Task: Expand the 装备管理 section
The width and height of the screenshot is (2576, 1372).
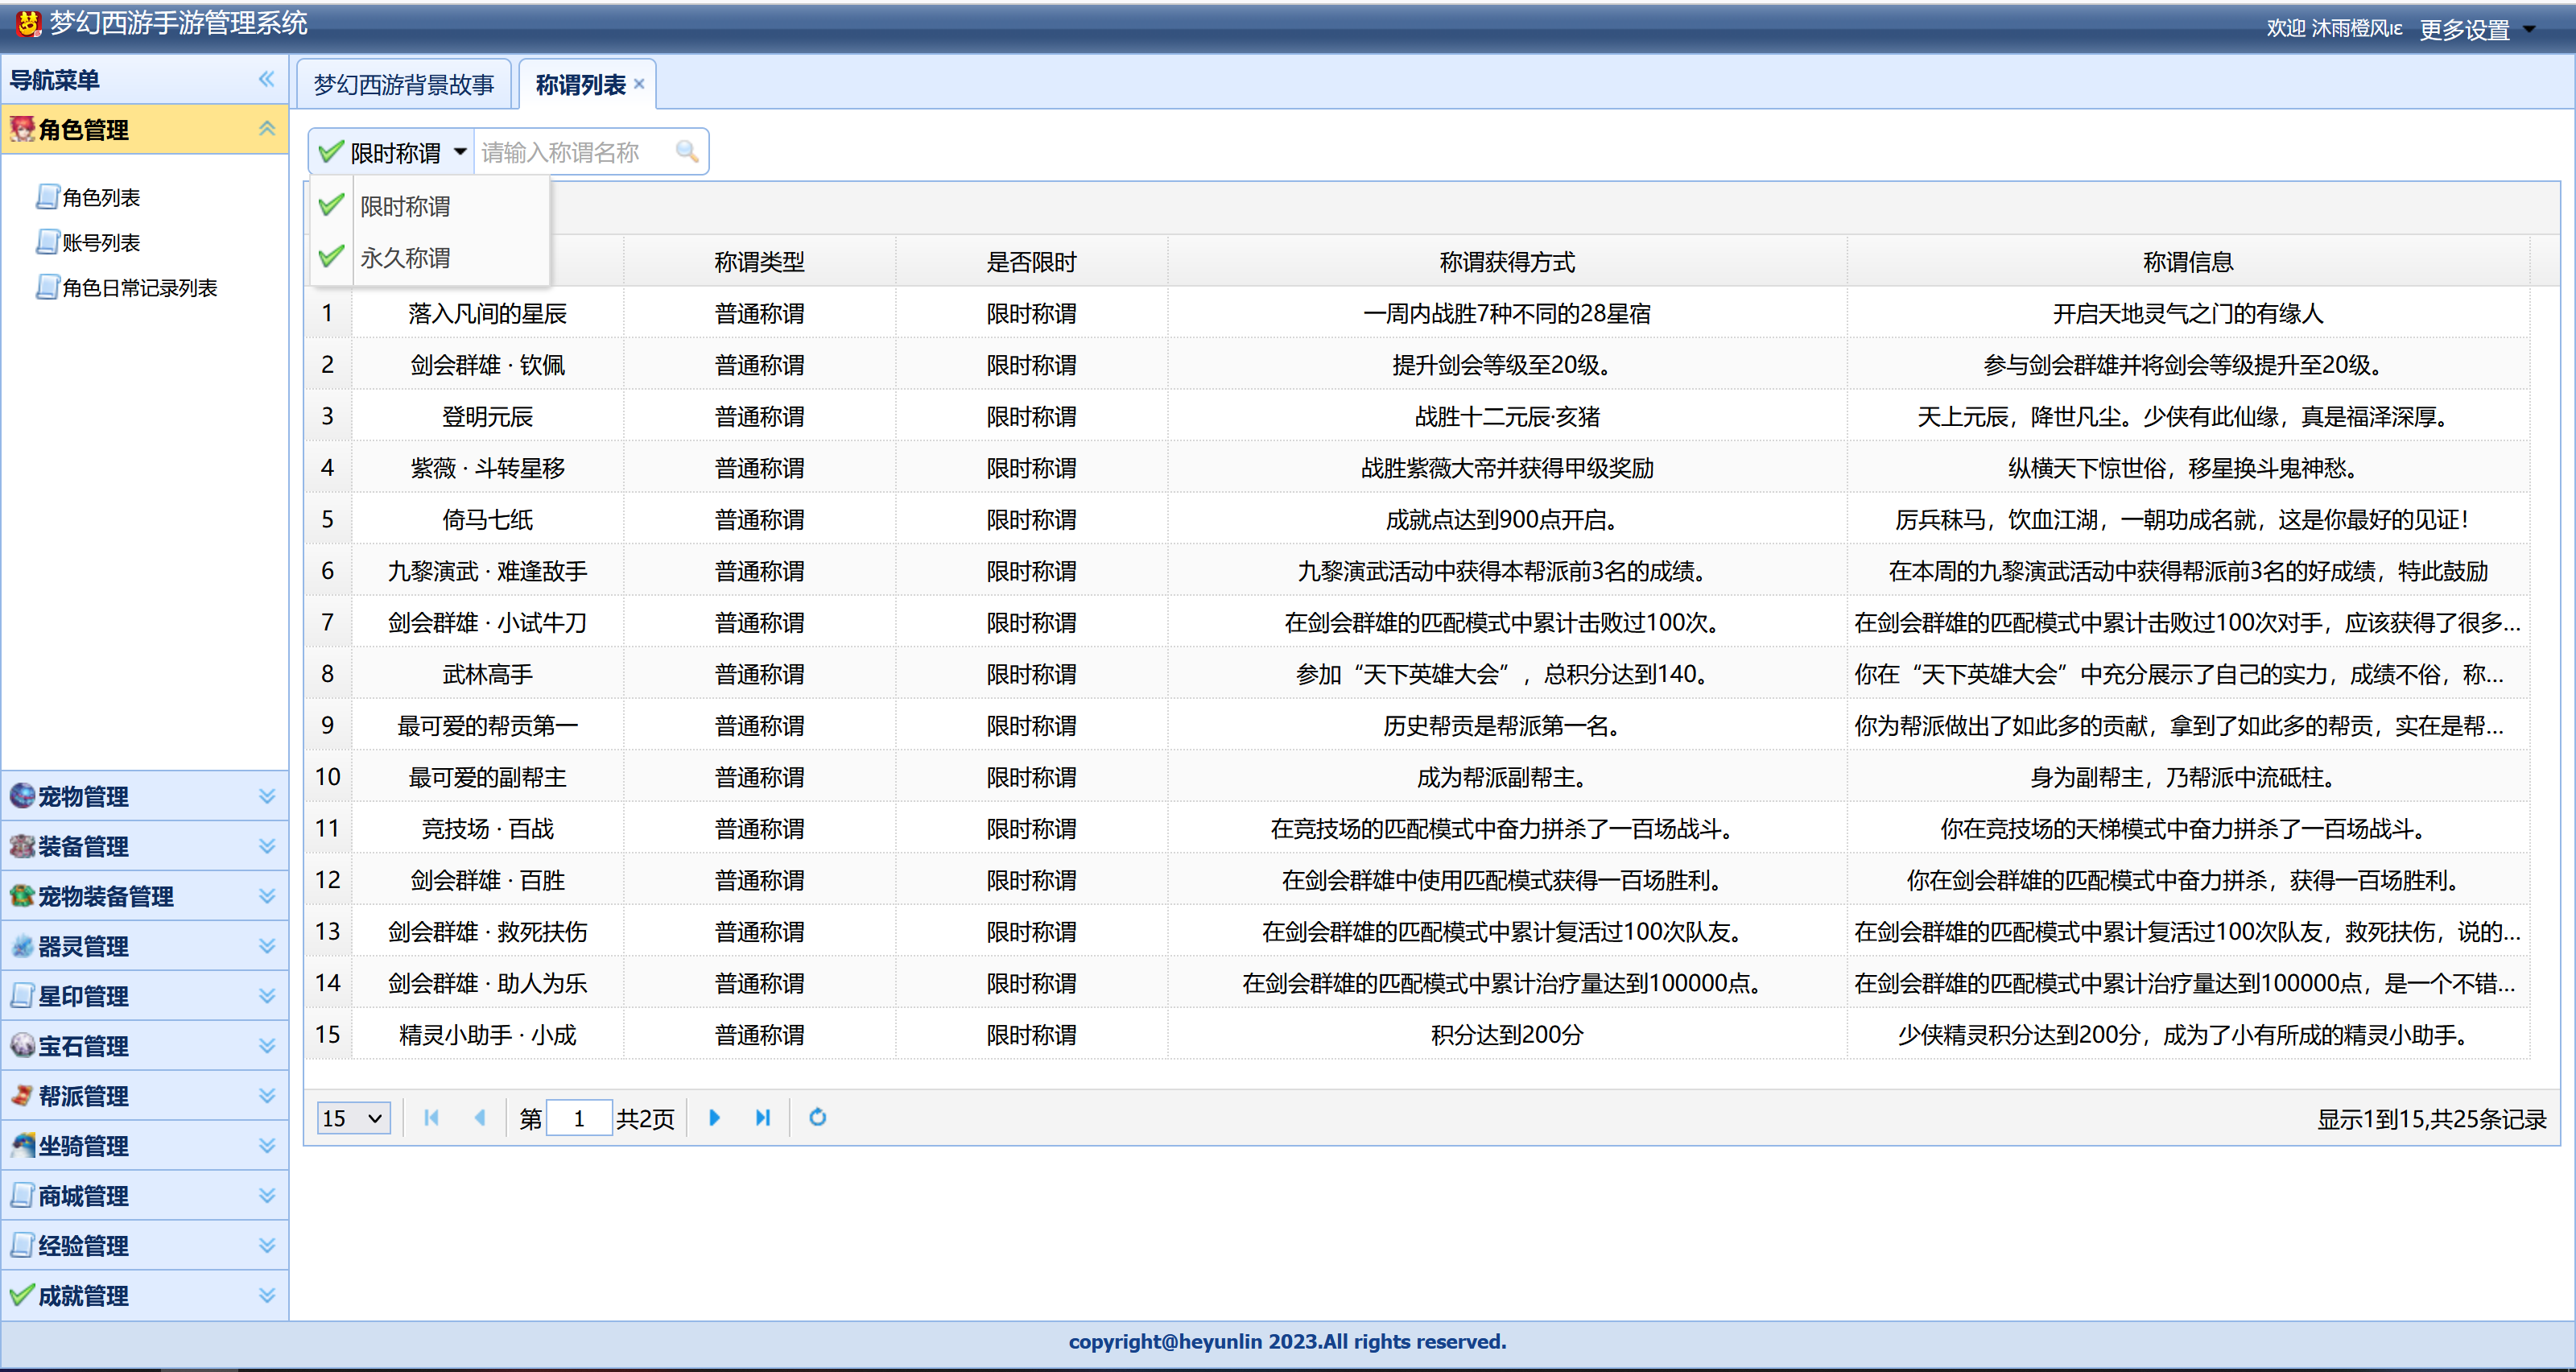Action: click(x=266, y=846)
